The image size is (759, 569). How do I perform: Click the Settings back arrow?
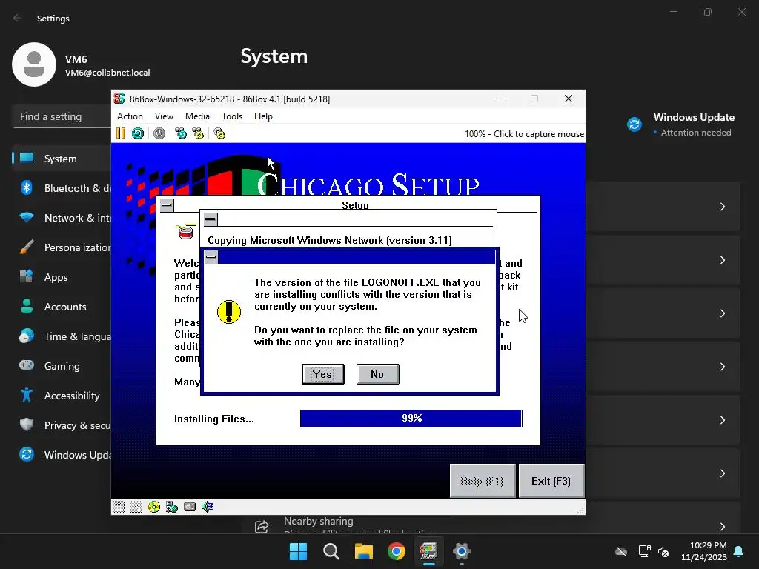pyautogui.click(x=18, y=18)
